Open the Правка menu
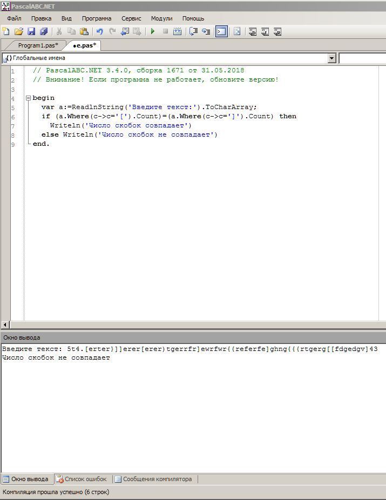Viewport: 386px width, 500px height. 42,18
